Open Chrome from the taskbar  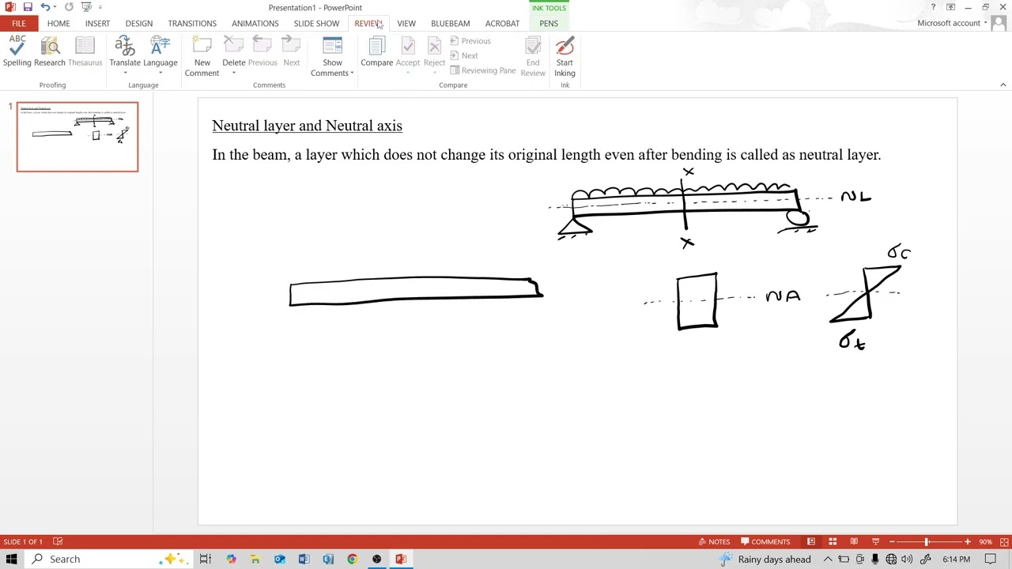click(x=353, y=560)
